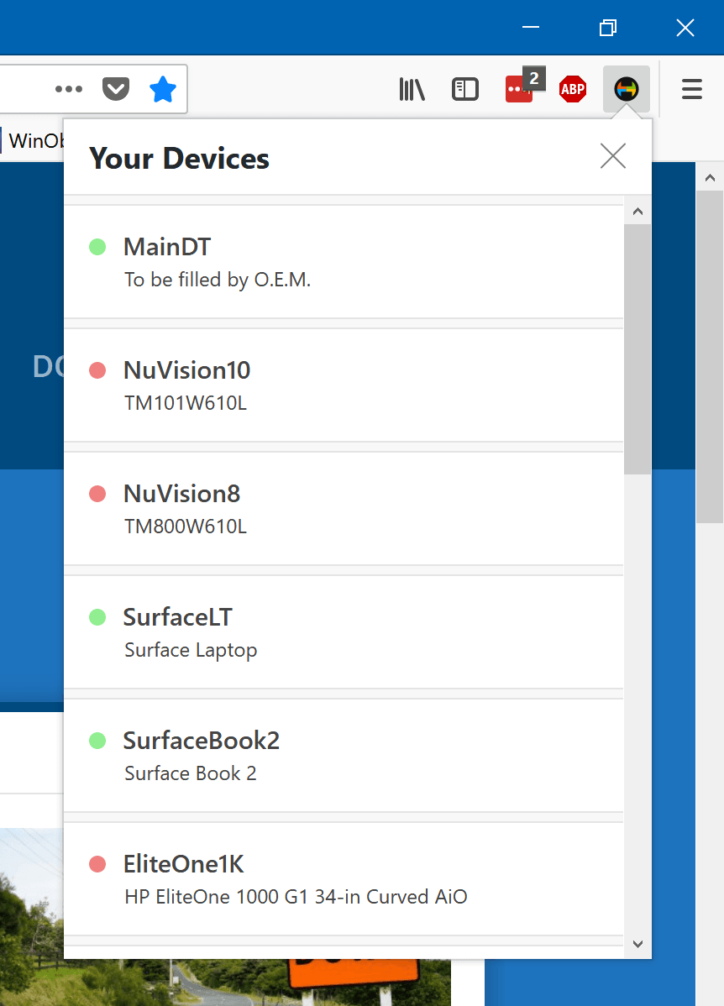The width and height of the screenshot is (724, 1006).
Task: Close the Your Devices panel
Action: point(613,156)
